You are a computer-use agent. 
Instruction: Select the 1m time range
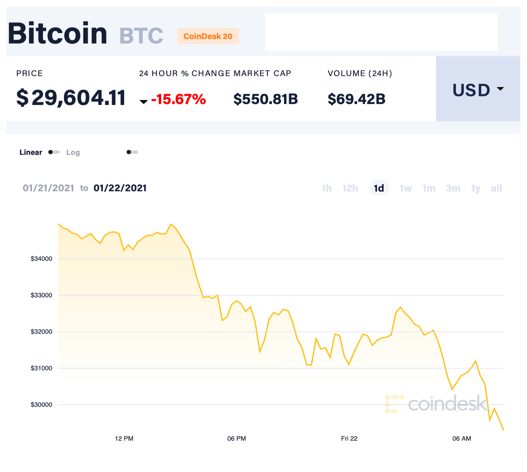click(429, 188)
